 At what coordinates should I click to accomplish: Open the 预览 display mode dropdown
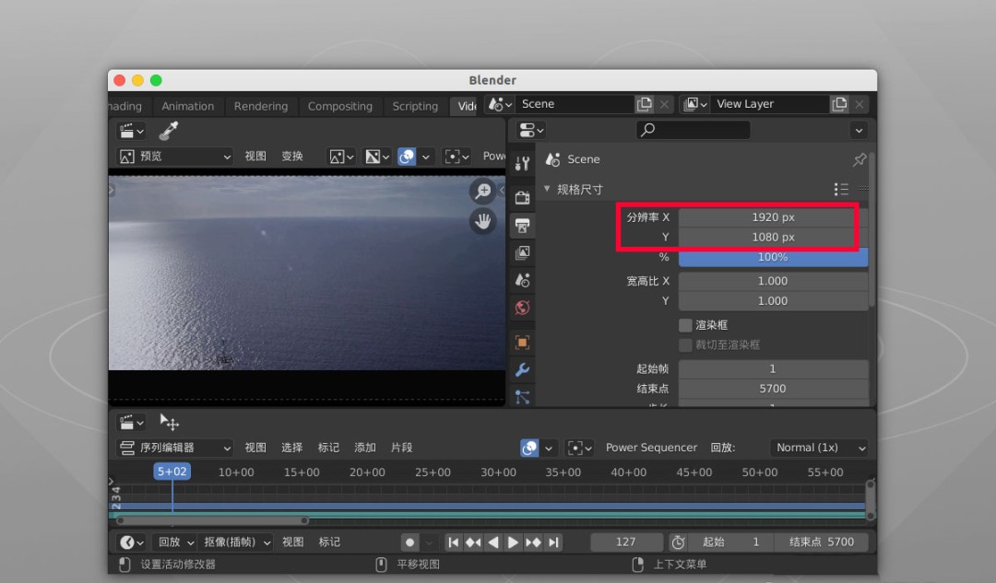pyautogui.click(x=175, y=157)
